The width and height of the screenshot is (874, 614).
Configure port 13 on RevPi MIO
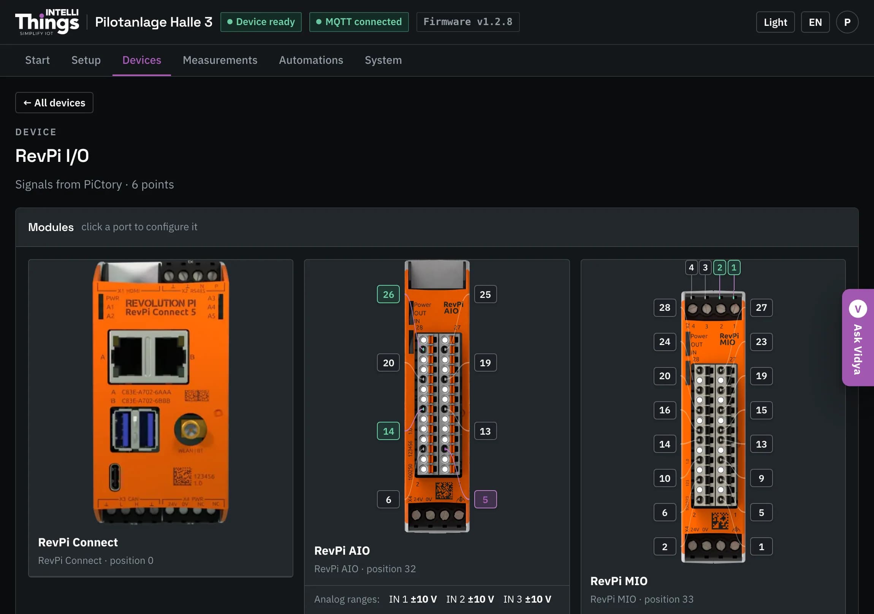click(761, 444)
